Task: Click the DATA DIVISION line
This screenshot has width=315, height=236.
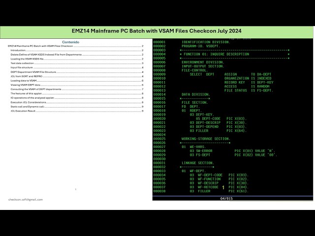Action: [x=196, y=94]
